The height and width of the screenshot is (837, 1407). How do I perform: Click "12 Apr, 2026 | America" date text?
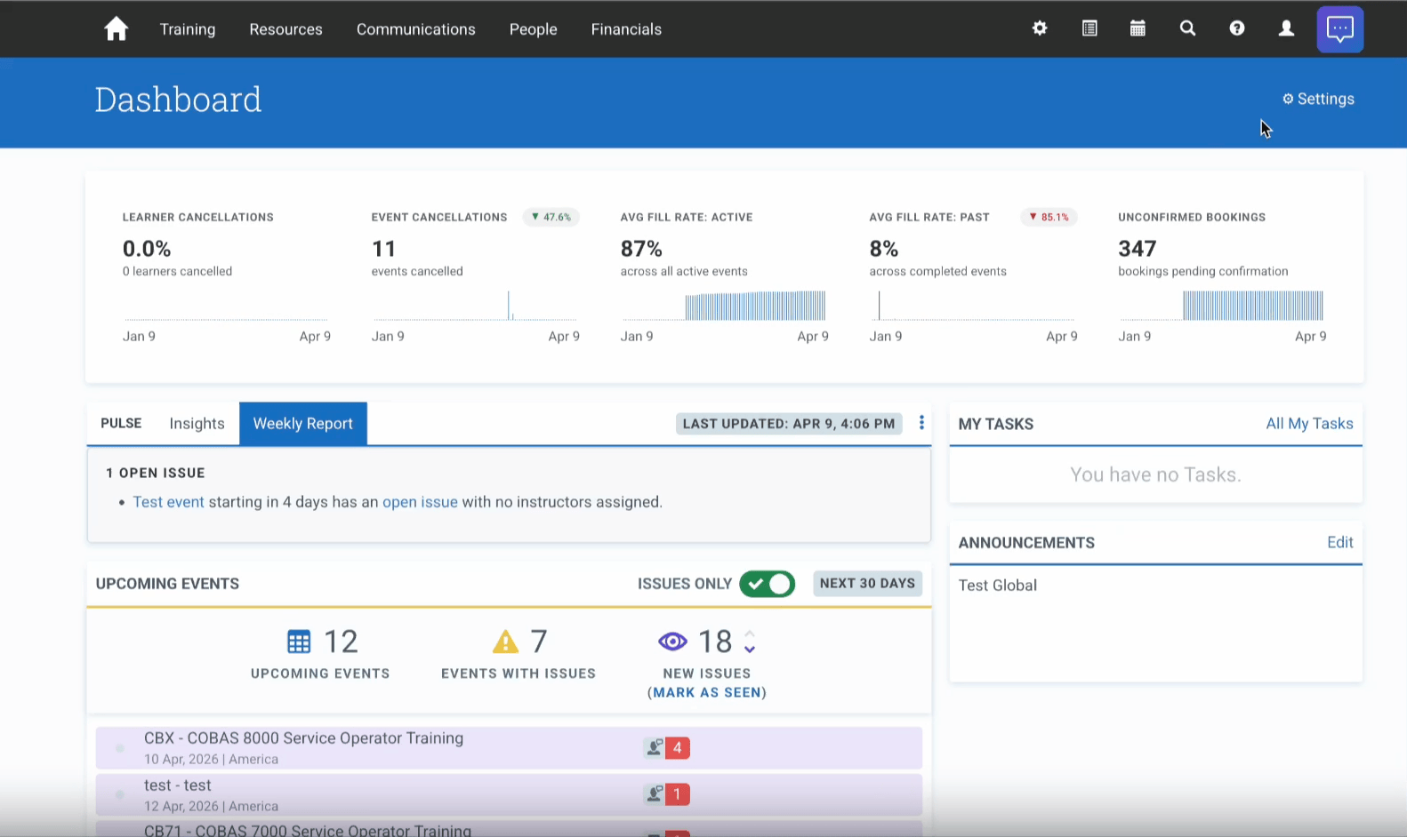(x=211, y=807)
